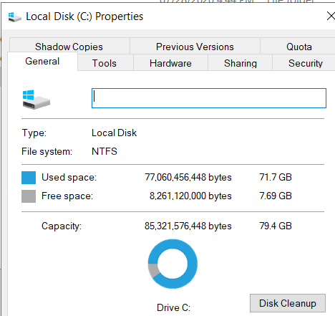Viewport: 335px width, 316px height.
Task: Close the Local Disk Properties dialog
Action: pos(331,16)
